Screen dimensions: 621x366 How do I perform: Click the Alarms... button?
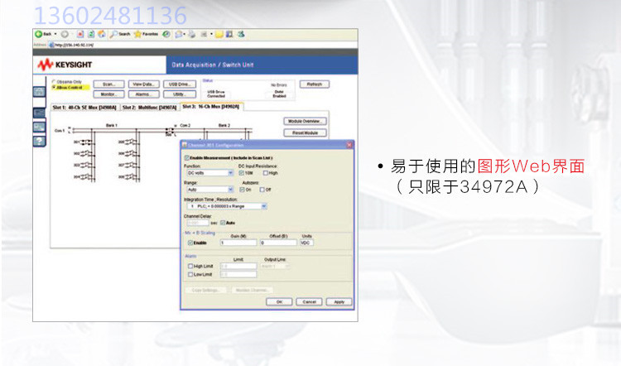tap(144, 94)
